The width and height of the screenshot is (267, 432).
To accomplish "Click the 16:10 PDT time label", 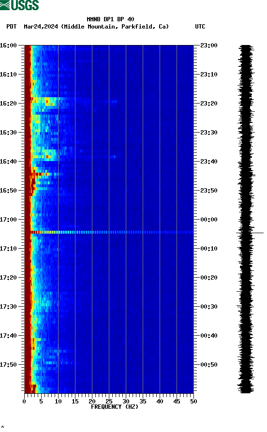I will 8,74.
